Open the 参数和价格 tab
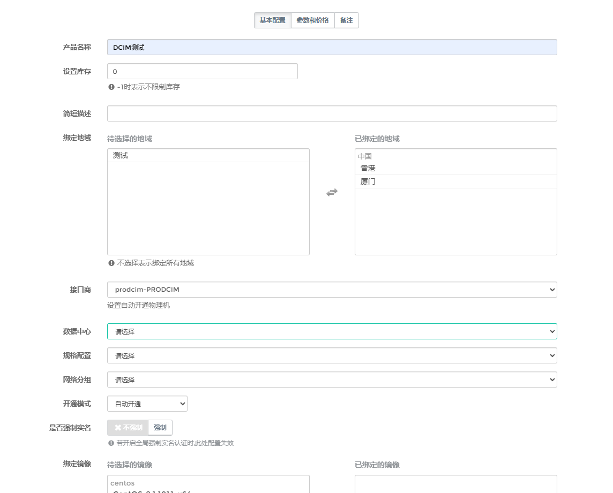 pos(313,20)
